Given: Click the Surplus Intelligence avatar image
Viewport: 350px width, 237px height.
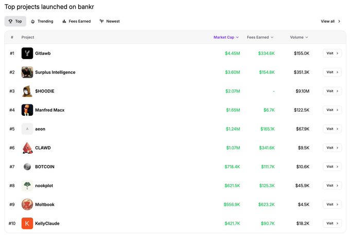Looking at the screenshot, I should [27, 72].
